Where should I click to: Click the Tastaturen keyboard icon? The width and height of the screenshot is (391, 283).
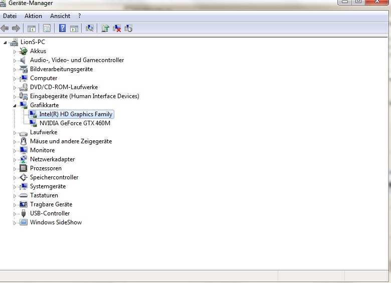click(x=24, y=195)
